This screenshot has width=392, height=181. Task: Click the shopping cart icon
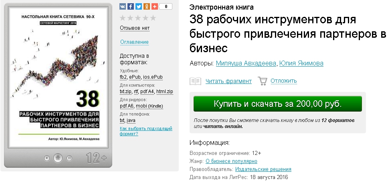pyautogui.click(x=263, y=81)
